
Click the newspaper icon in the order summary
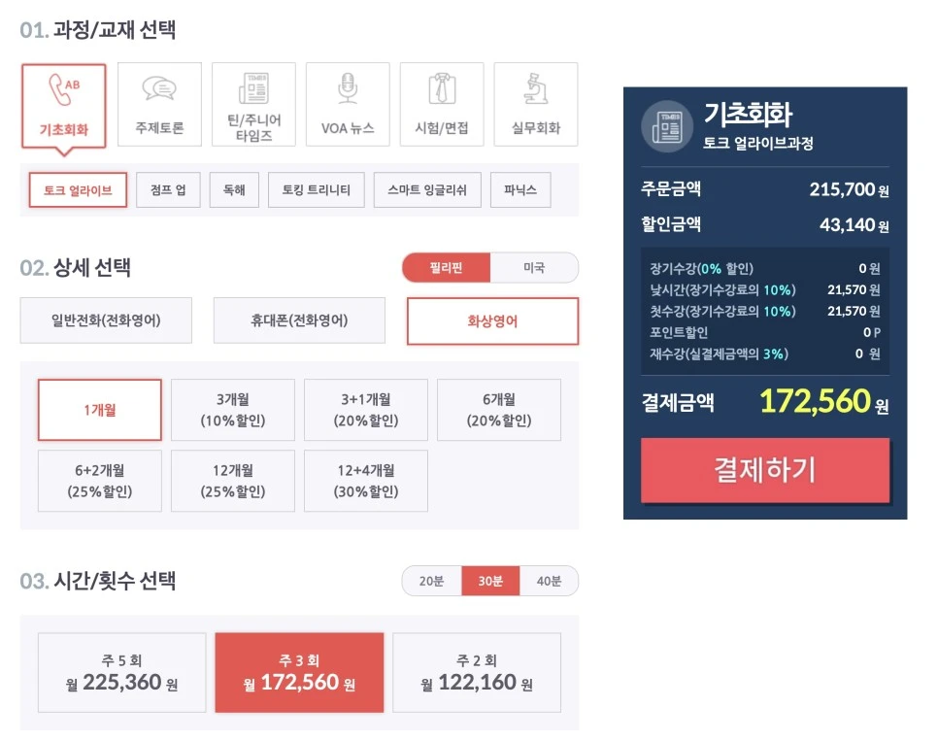[667, 126]
